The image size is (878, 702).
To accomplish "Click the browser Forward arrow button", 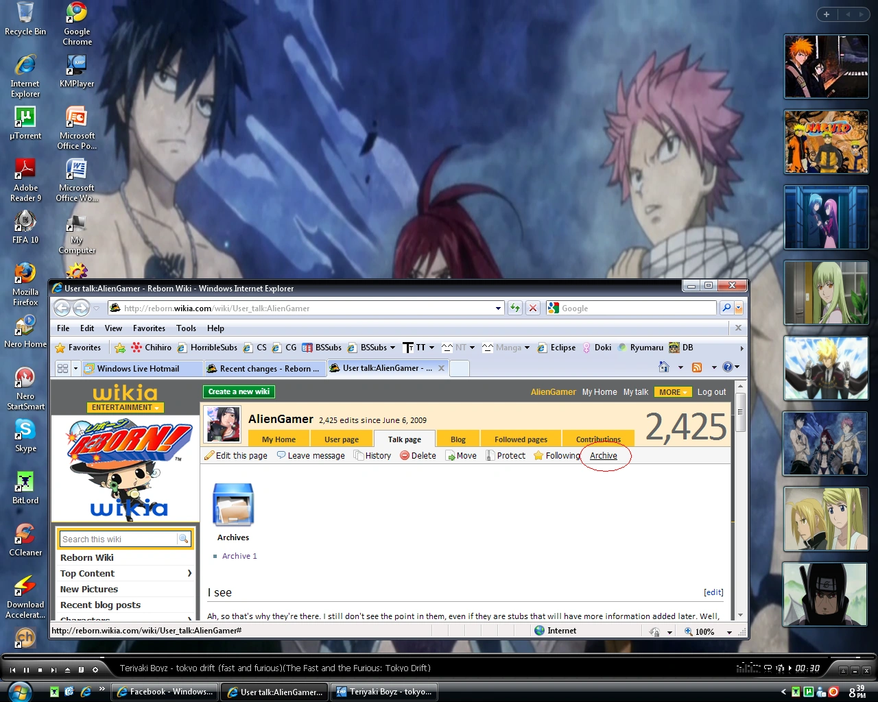I will 81,308.
